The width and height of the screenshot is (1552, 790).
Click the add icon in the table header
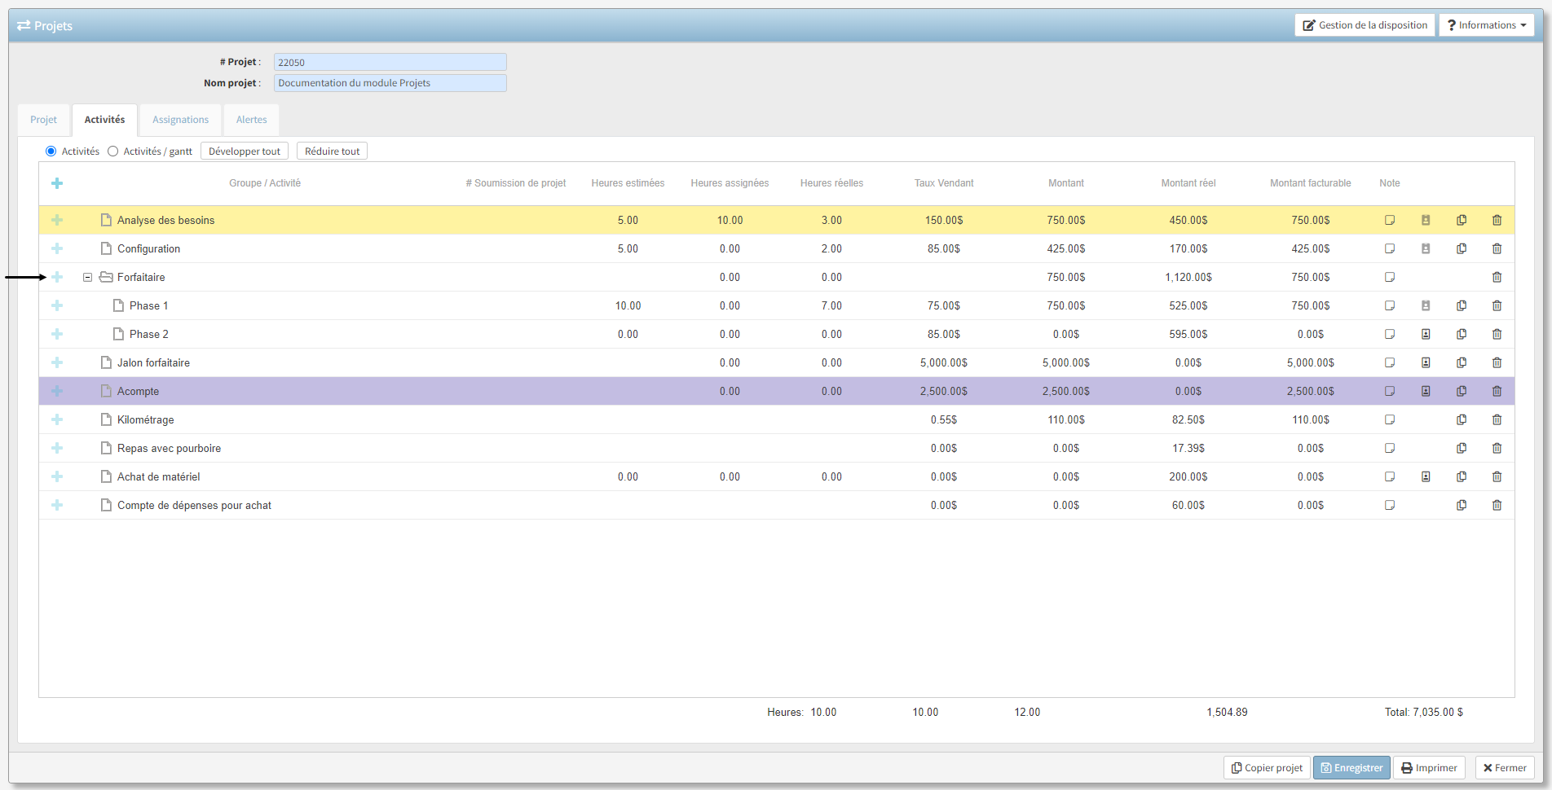(57, 183)
